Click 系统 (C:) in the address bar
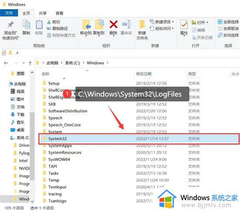This screenshot has height=211, width=240. (72, 63)
